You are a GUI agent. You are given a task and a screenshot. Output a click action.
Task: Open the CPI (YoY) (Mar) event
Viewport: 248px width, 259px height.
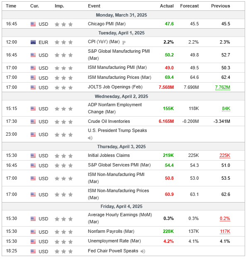[x=104, y=42]
